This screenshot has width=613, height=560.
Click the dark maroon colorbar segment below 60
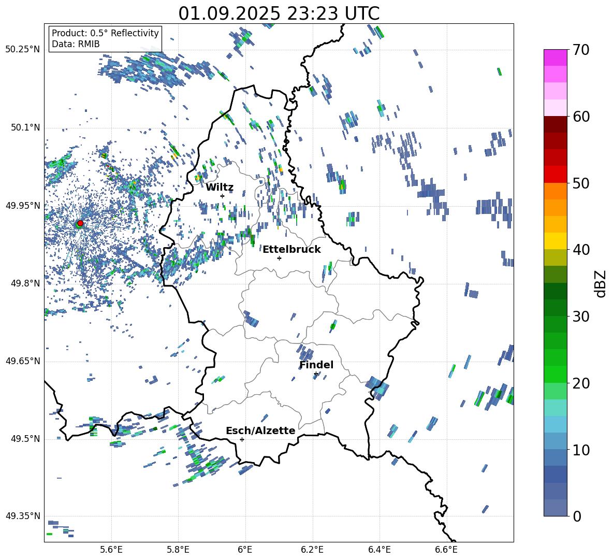click(x=555, y=125)
